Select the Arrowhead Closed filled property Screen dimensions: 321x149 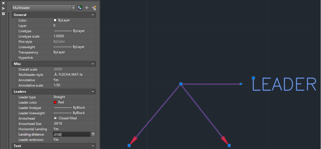[x=56, y=118]
